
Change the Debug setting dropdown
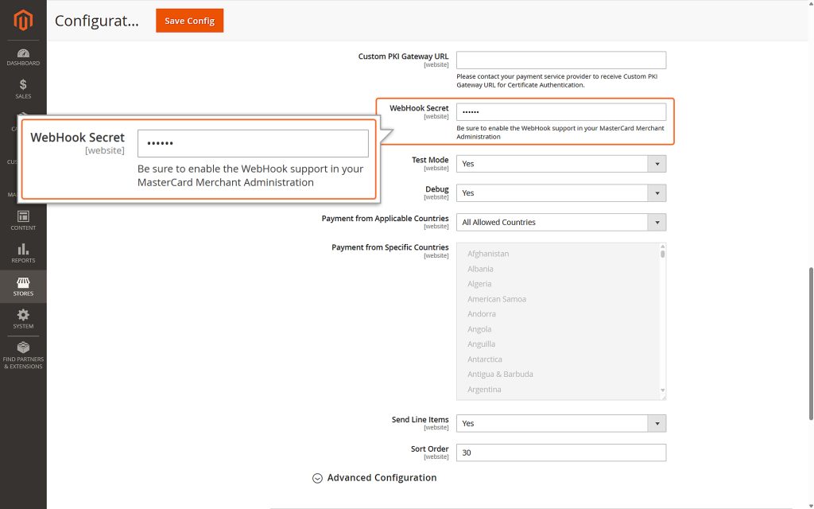point(560,192)
